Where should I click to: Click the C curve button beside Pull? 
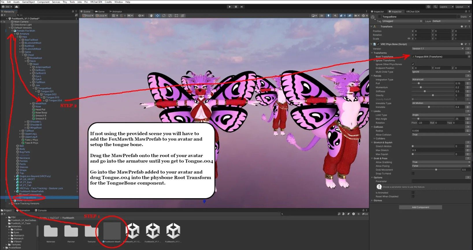coord(468,83)
